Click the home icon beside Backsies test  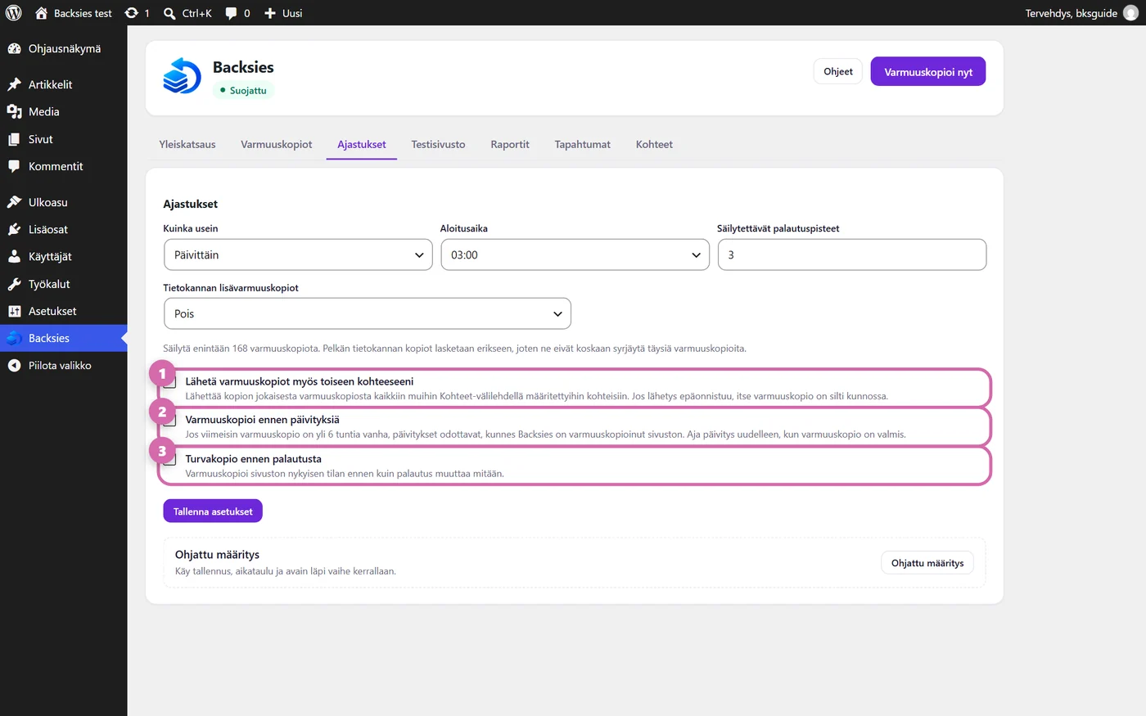point(41,13)
